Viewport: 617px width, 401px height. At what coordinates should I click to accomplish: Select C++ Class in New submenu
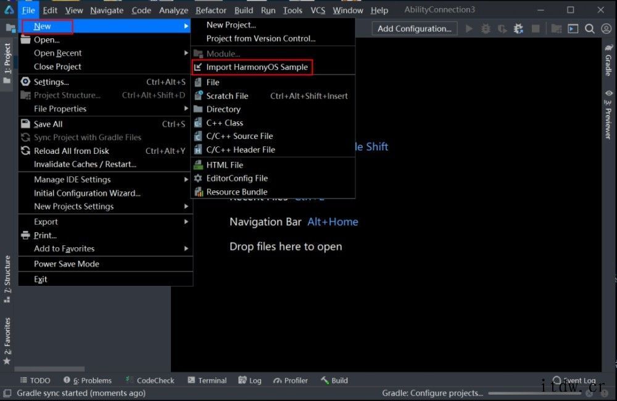point(273,123)
